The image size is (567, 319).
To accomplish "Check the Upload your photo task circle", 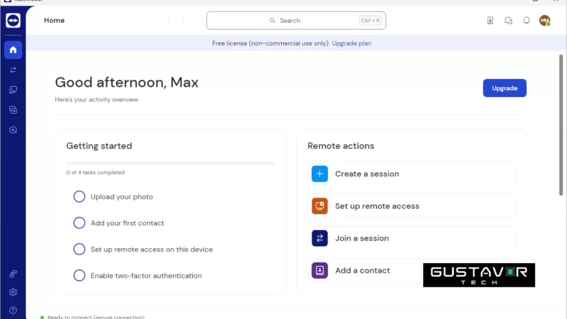I will (x=79, y=197).
